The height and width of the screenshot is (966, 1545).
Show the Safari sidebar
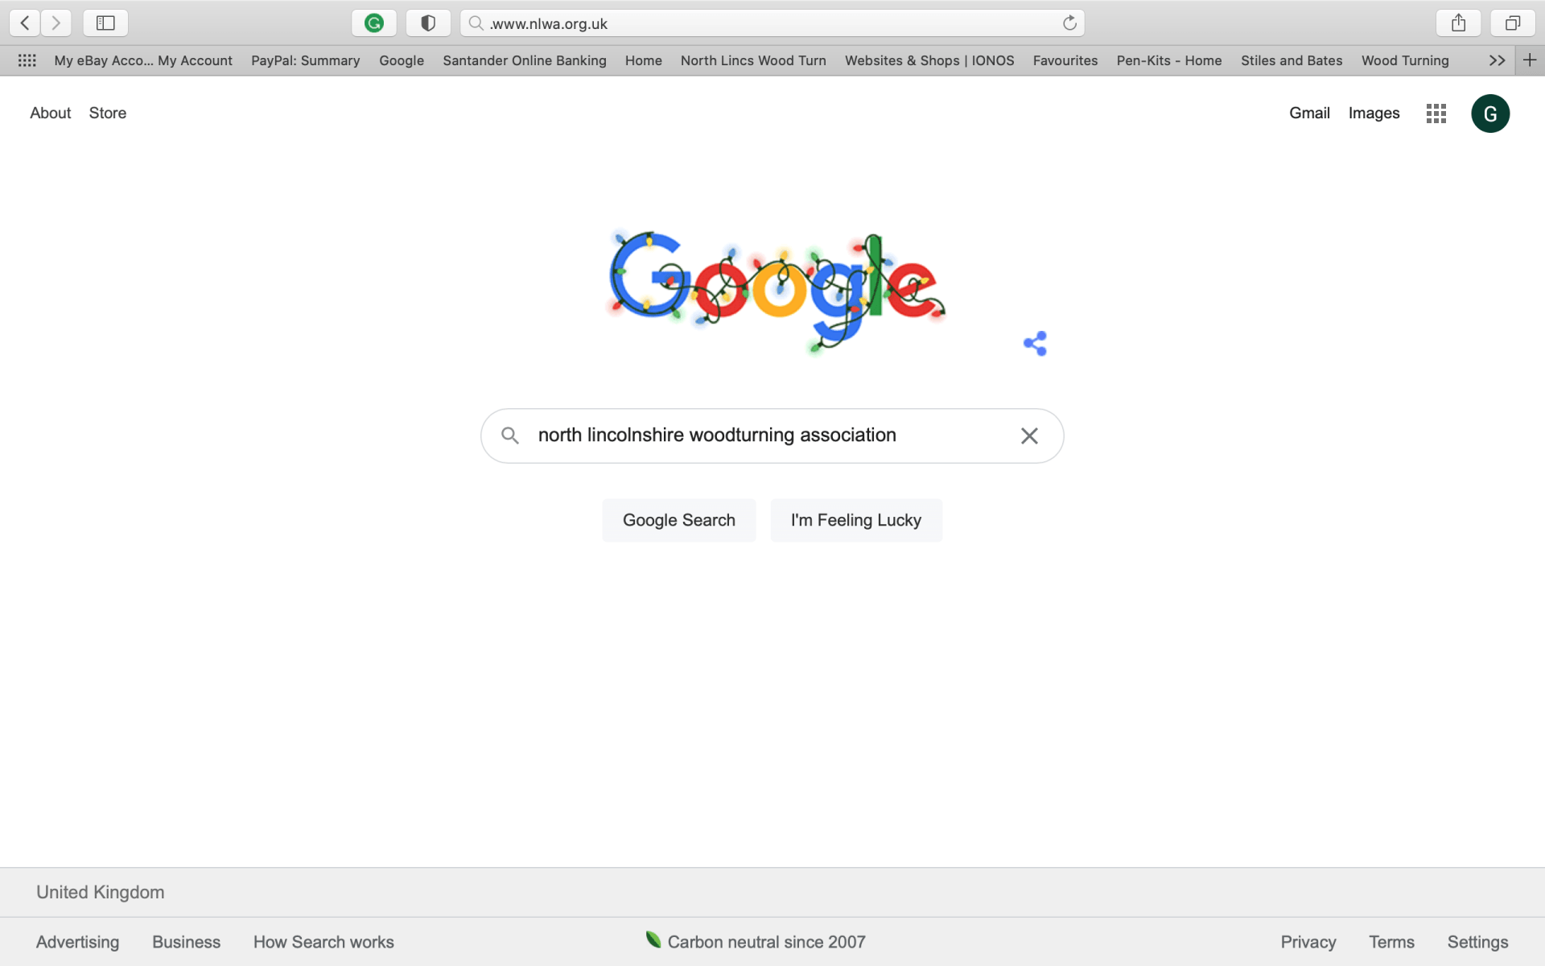pyautogui.click(x=105, y=23)
